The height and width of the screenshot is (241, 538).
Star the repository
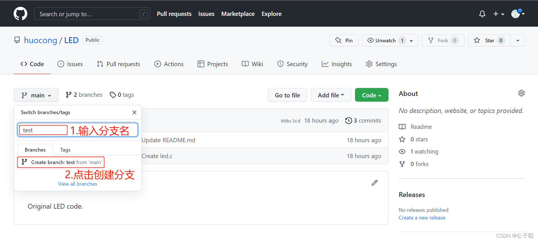pos(489,40)
